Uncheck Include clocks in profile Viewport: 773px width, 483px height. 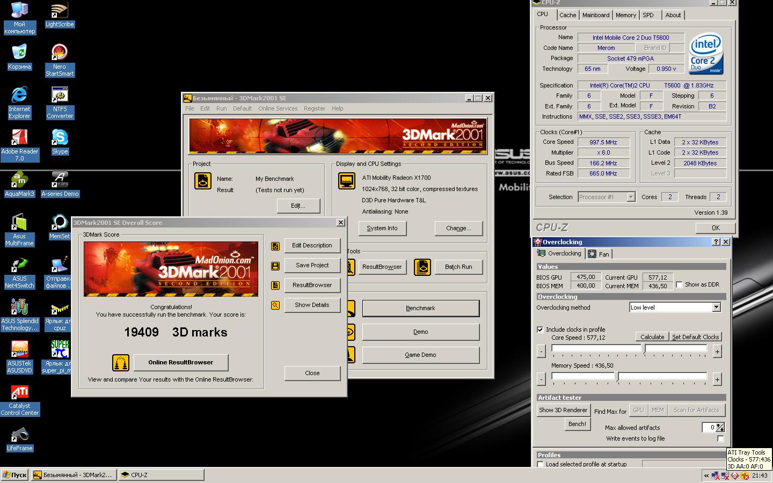tap(540, 330)
